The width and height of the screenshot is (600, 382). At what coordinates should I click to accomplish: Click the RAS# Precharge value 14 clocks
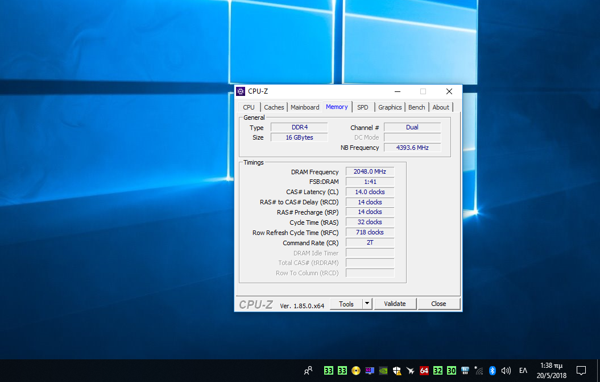click(370, 212)
